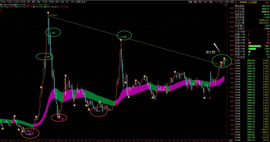The image size is (270, 142).
Task: Expand the 更多 > periods list
Action: (84, 2)
